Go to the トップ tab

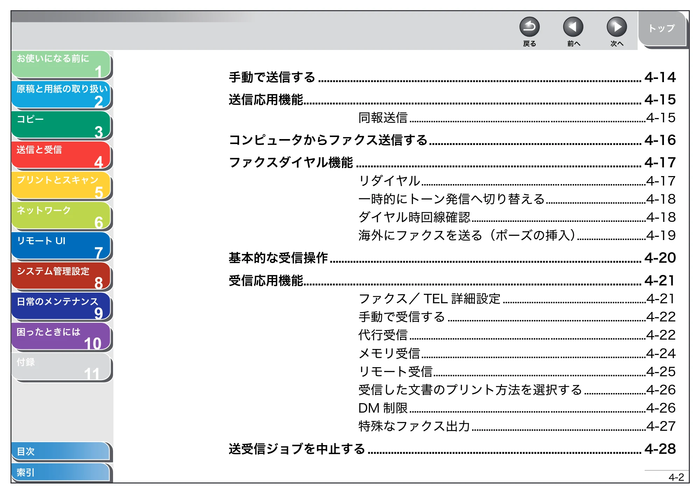coord(661,29)
